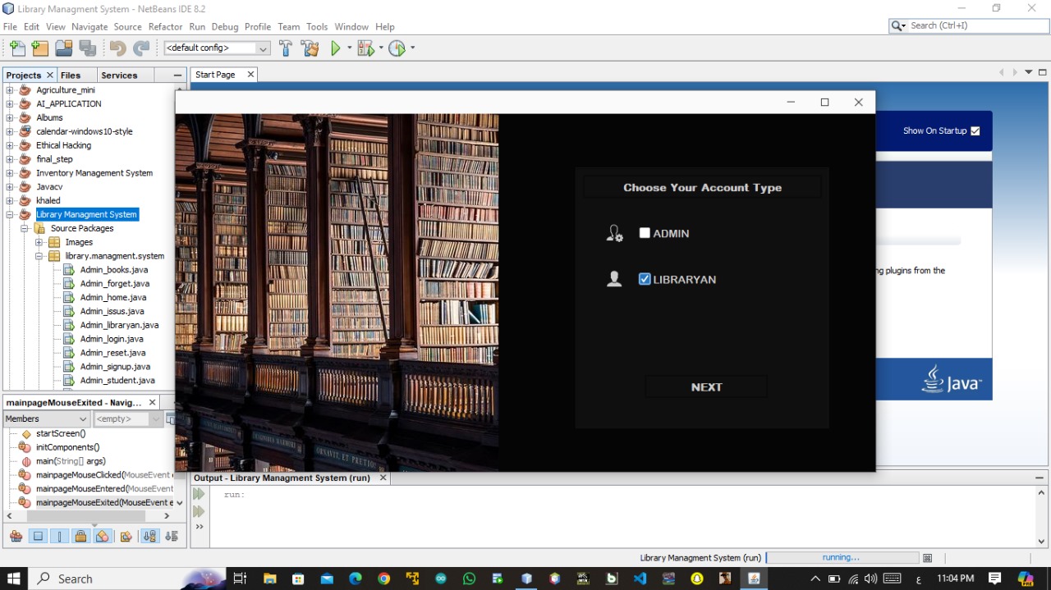
Task: Click the Navigator horizontal scrollbar
Action: [x=85, y=516]
